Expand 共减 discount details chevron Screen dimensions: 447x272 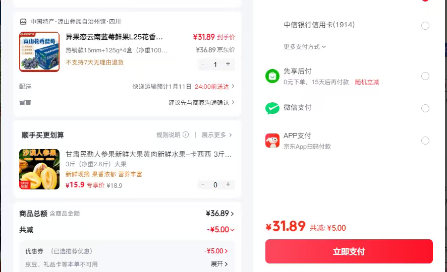(232, 230)
